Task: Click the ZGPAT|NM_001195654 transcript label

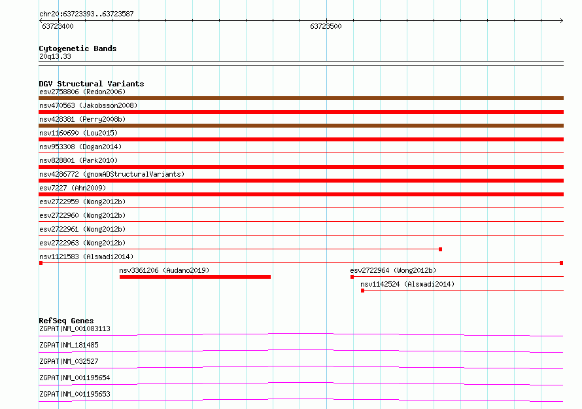Action: click(x=75, y=378)
